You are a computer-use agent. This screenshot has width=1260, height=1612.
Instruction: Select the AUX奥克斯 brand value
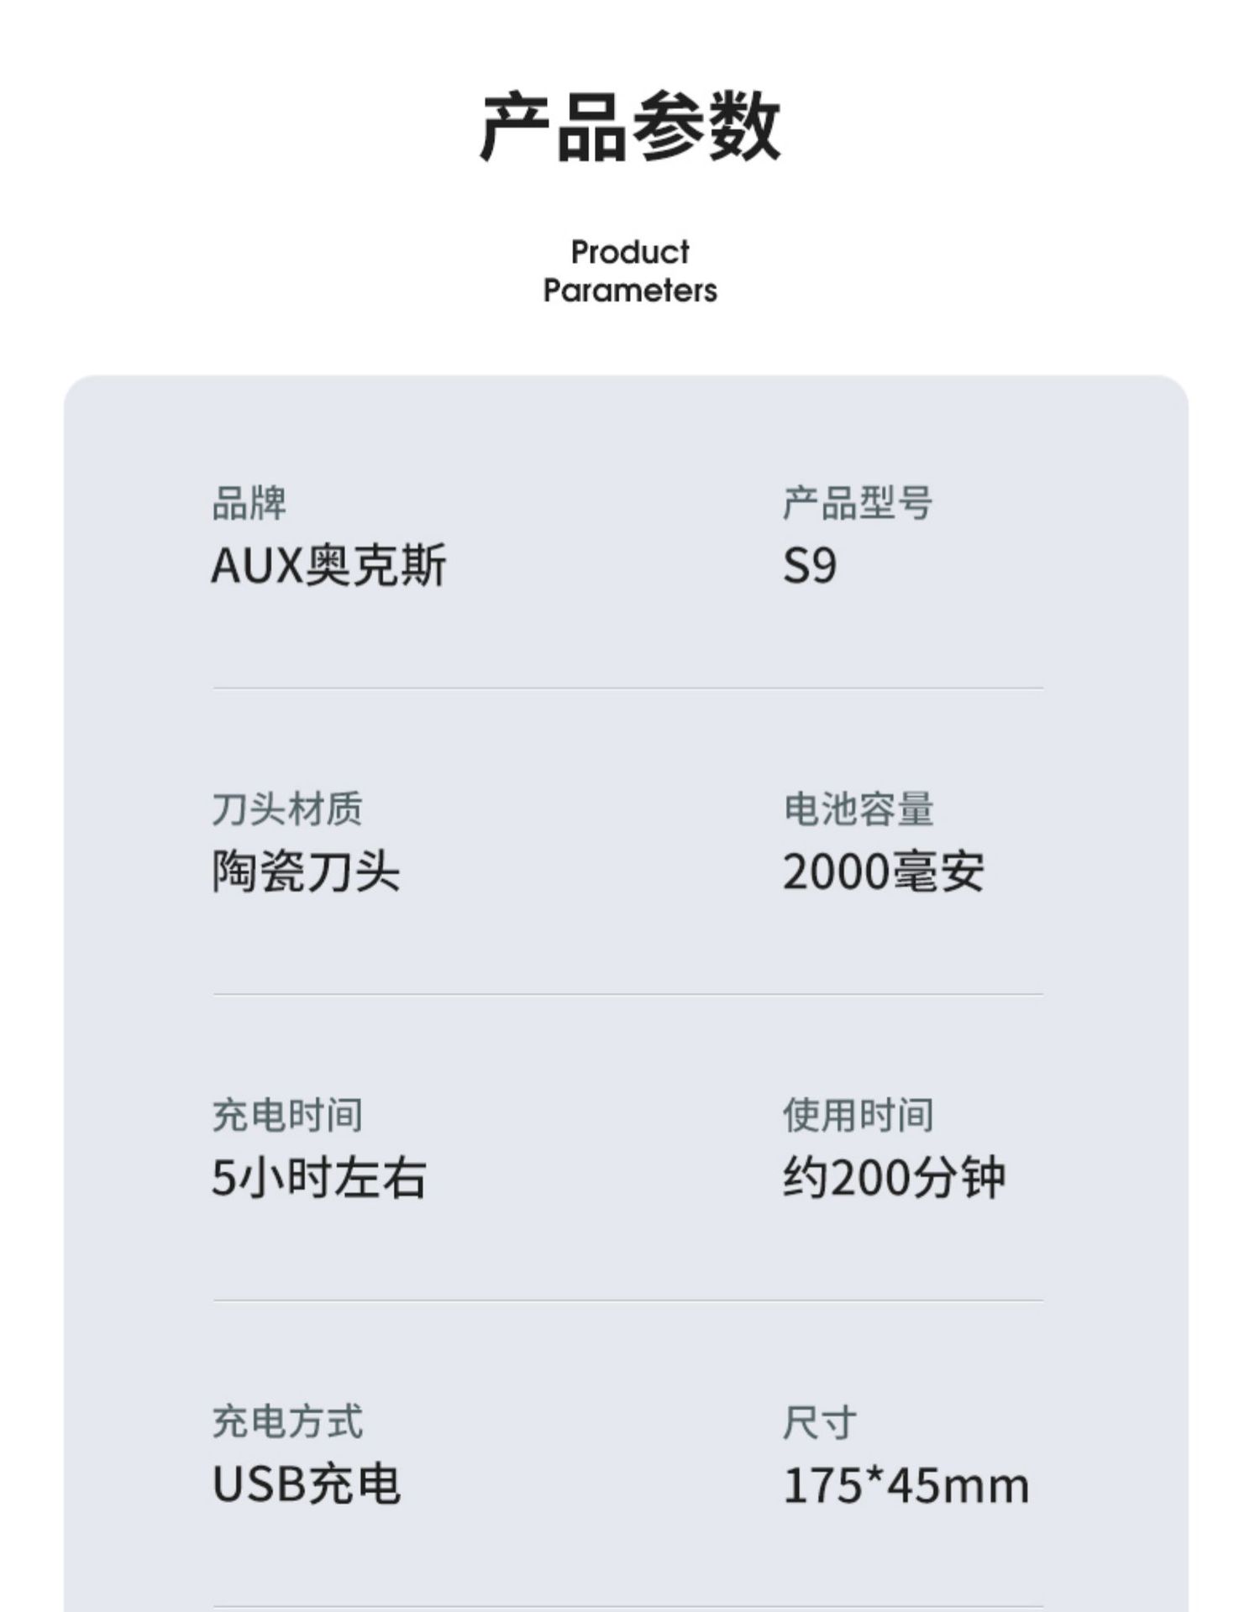tap(328, 566)
